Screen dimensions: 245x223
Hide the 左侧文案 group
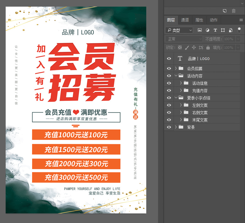(x=169, y=105)
